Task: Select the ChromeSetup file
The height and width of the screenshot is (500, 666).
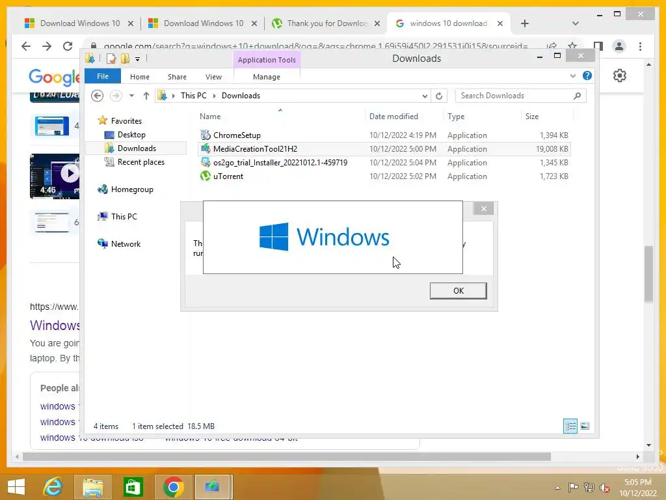Action: tap(237, 135)
